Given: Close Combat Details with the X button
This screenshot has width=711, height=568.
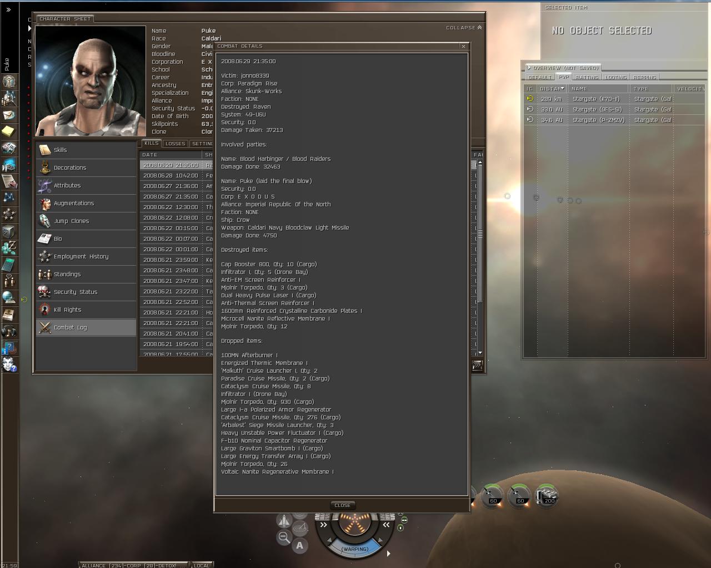Looking at the screenshot, I should 464,46.
